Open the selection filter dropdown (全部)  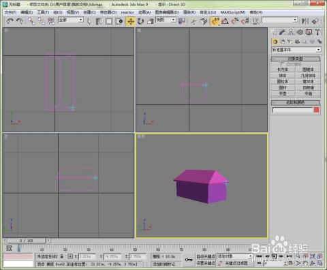(x=71, y=20)
